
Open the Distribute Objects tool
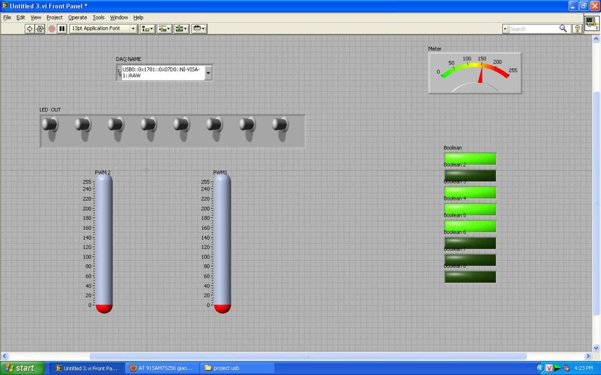[164, 29]
